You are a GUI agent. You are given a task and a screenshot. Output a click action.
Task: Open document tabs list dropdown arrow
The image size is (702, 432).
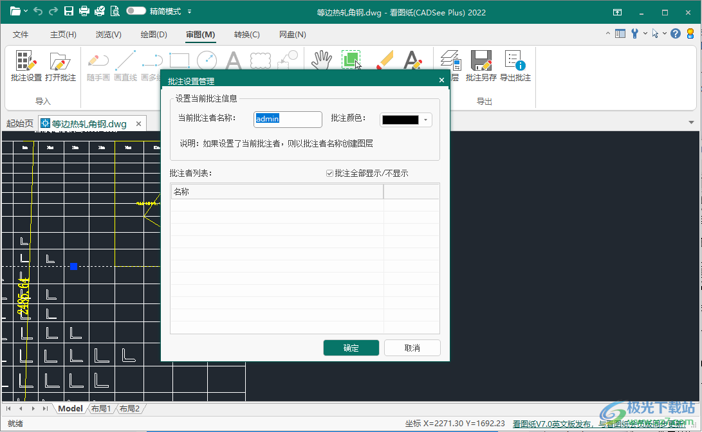691,123
